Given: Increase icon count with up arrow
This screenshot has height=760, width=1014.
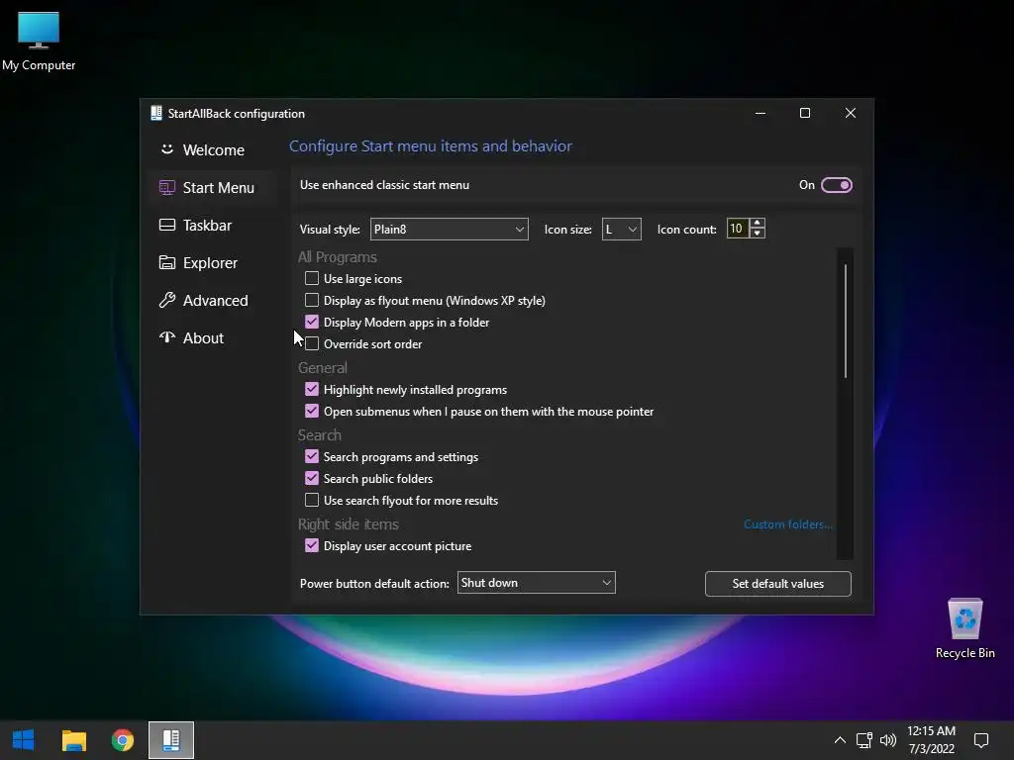Looking at the screenshot, I should 758,223.
